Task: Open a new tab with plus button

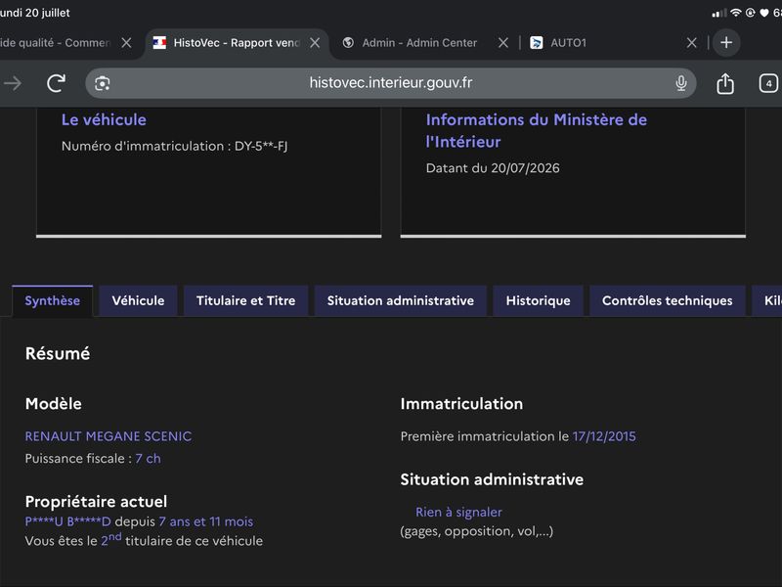Action: 726,43
